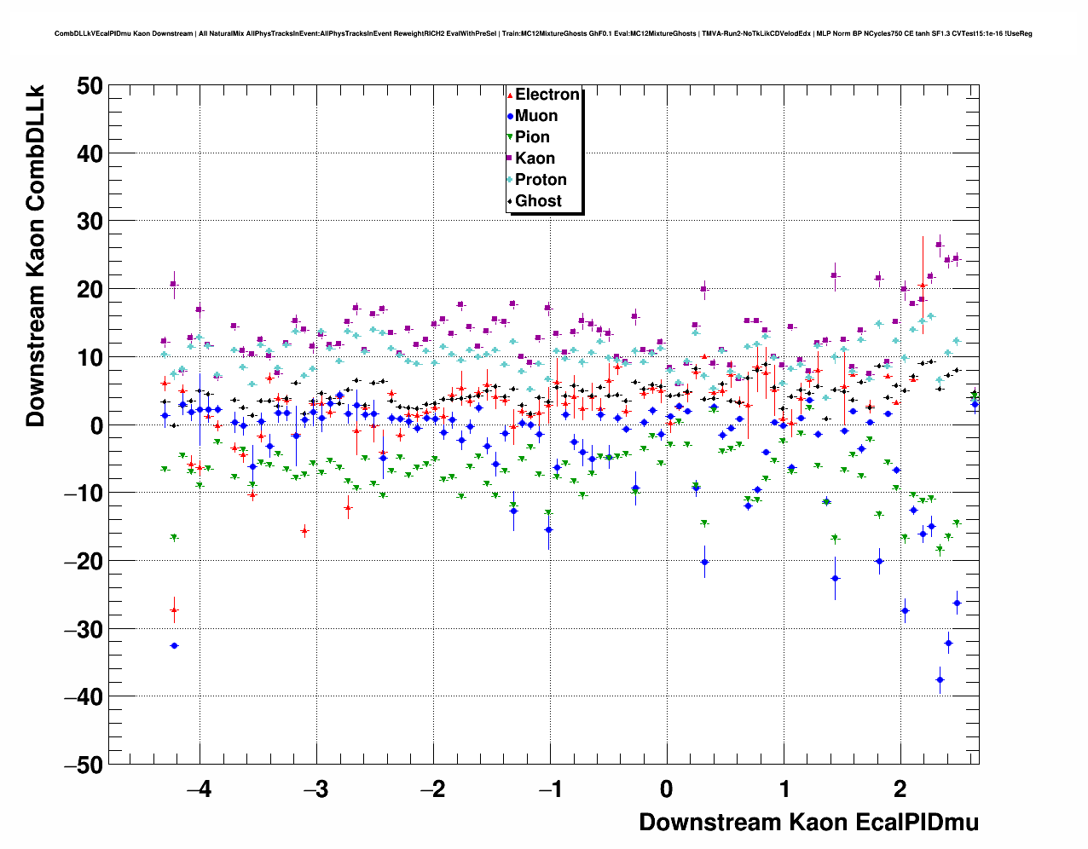Image resolution: width=1088 pixels, height=849 pixels.
Task: Click the blue Muon circle marker in legend
Action: coord(511,116)
